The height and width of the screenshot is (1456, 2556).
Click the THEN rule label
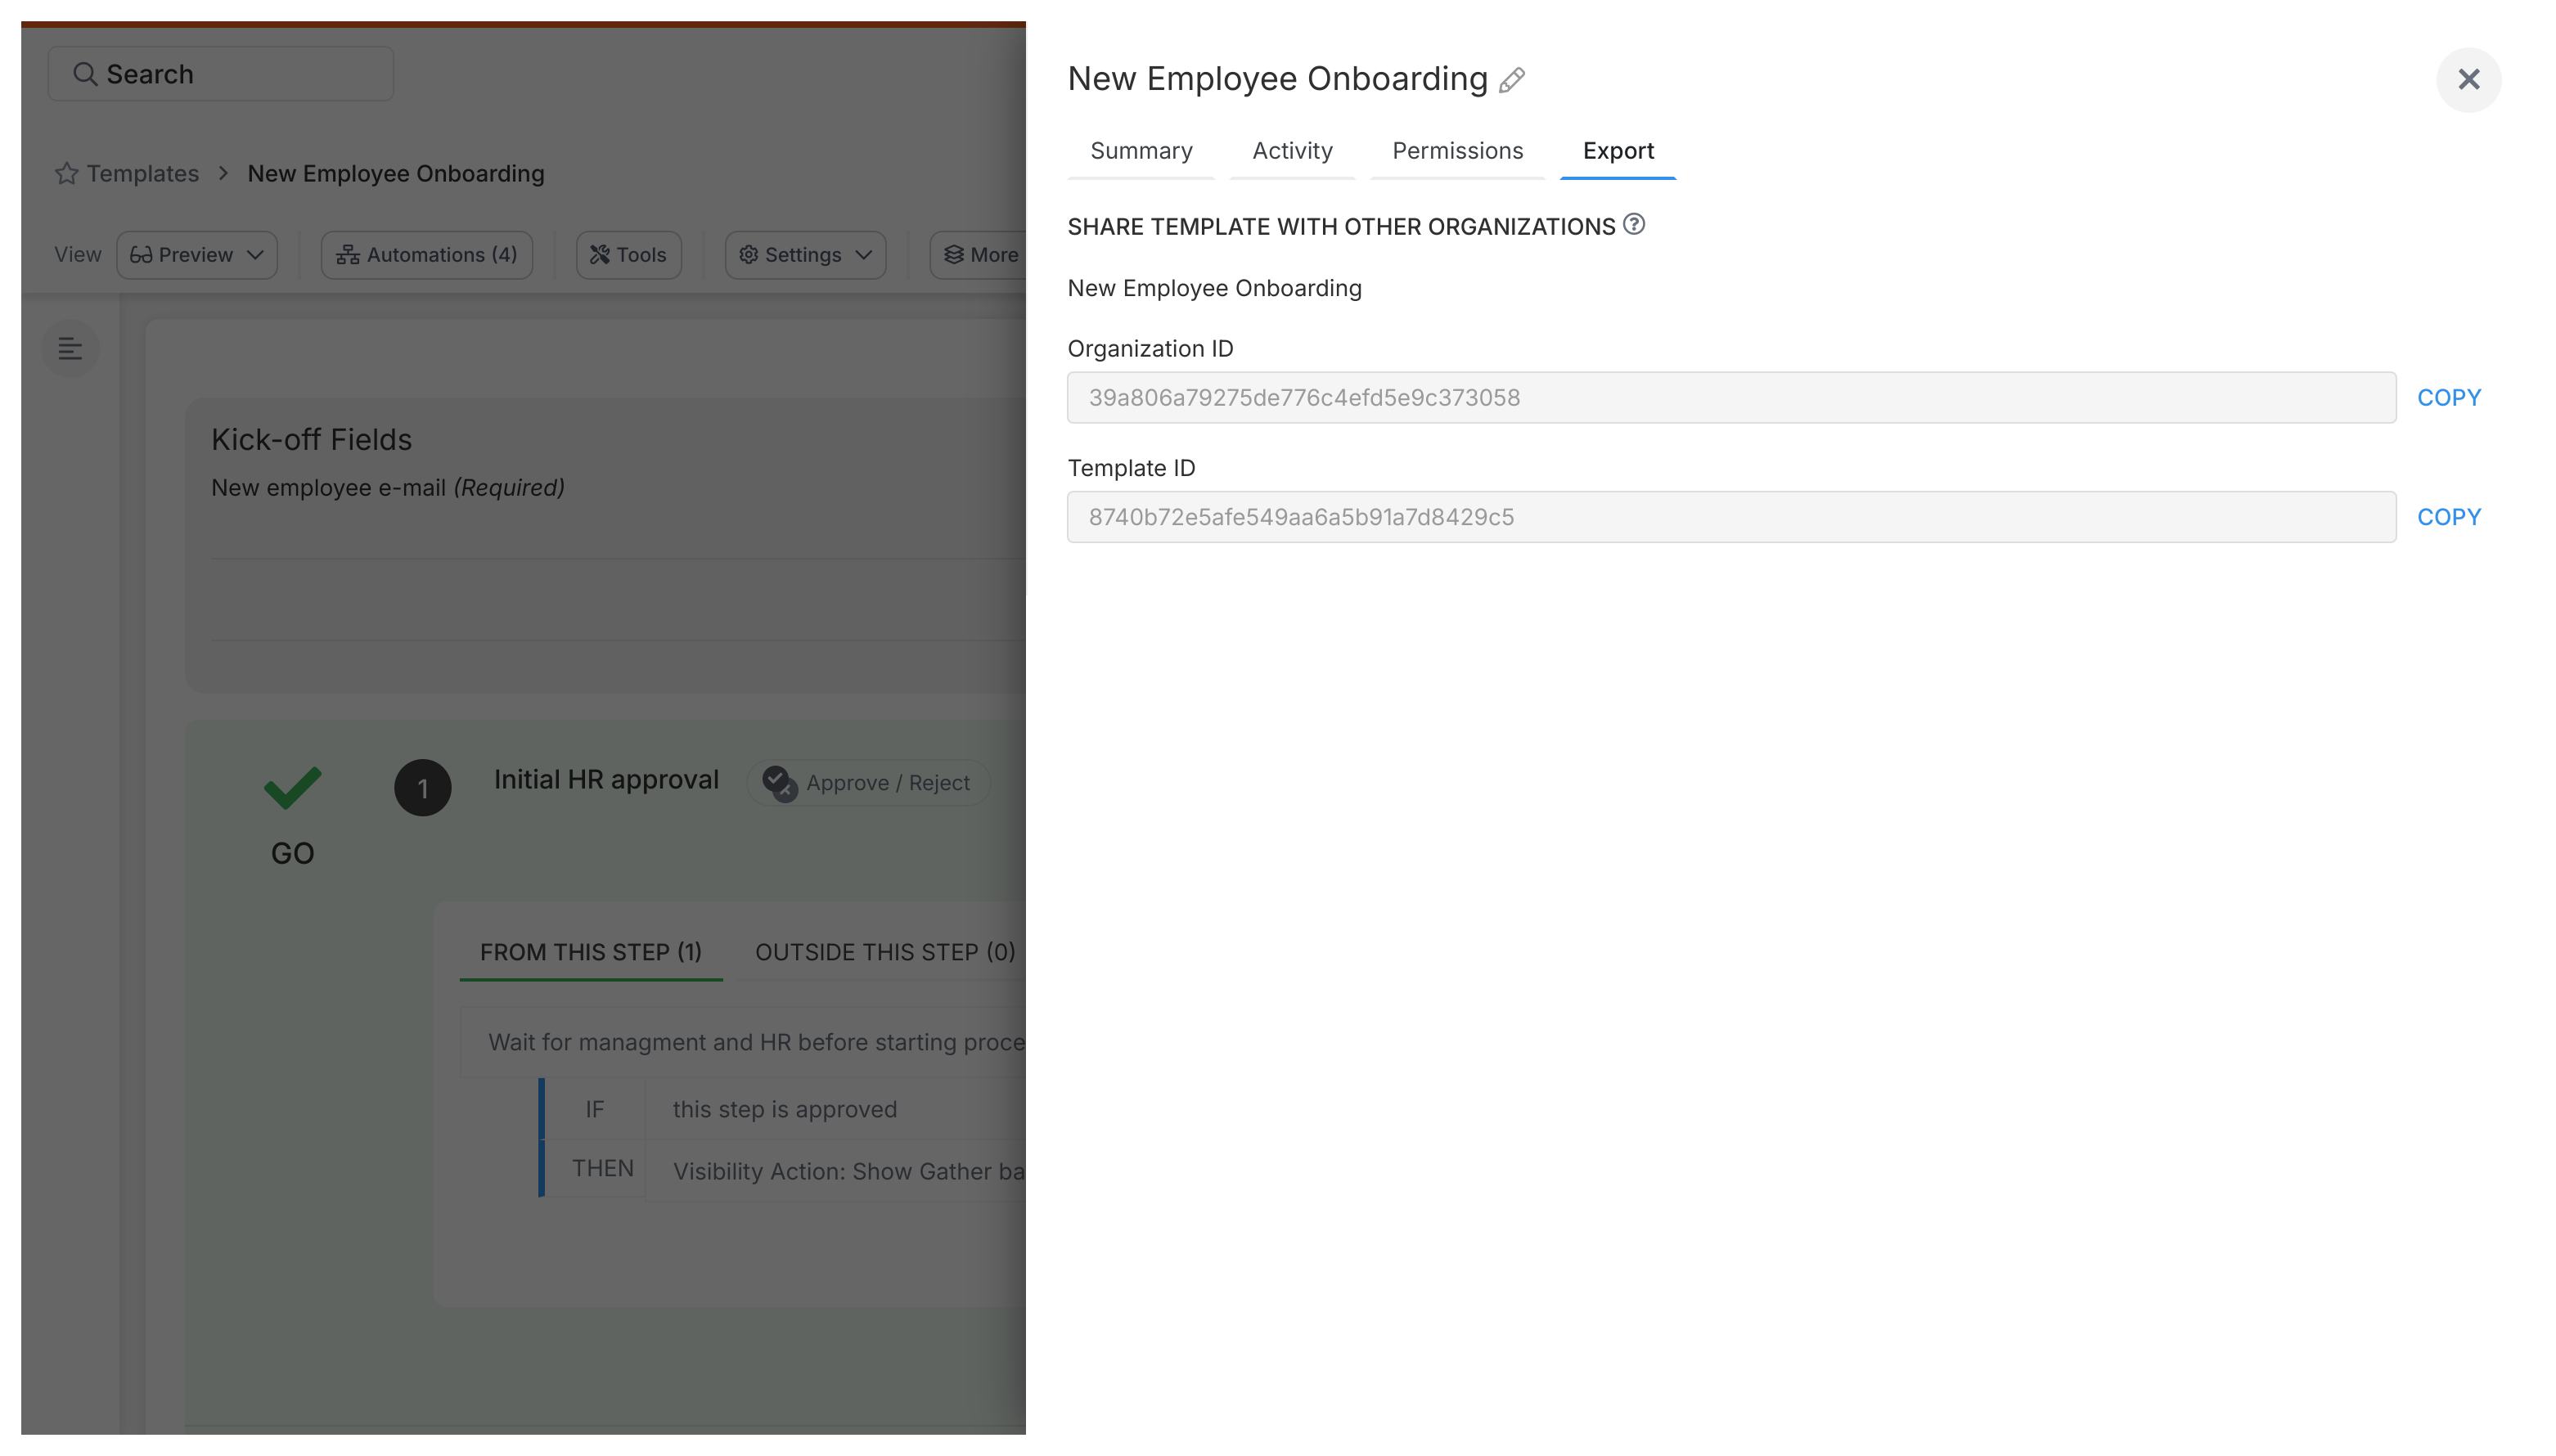click(603, 1169)
